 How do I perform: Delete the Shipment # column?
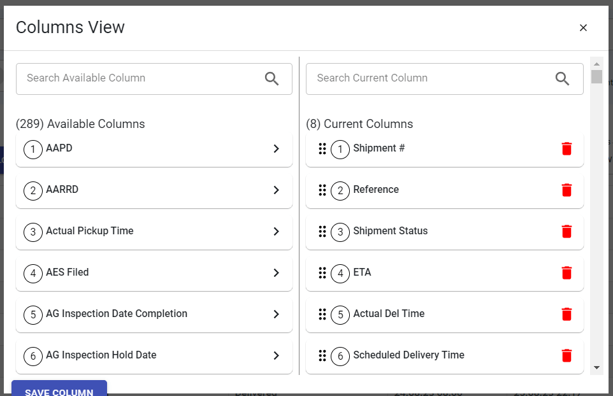566,148
